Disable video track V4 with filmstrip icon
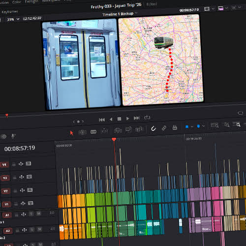This screenshot has width=246, height=246. (x=29, y=163)
